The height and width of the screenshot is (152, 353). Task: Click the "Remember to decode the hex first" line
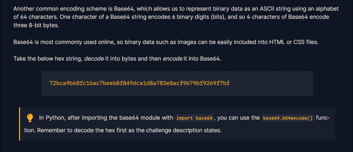click(x=123, y=130)
